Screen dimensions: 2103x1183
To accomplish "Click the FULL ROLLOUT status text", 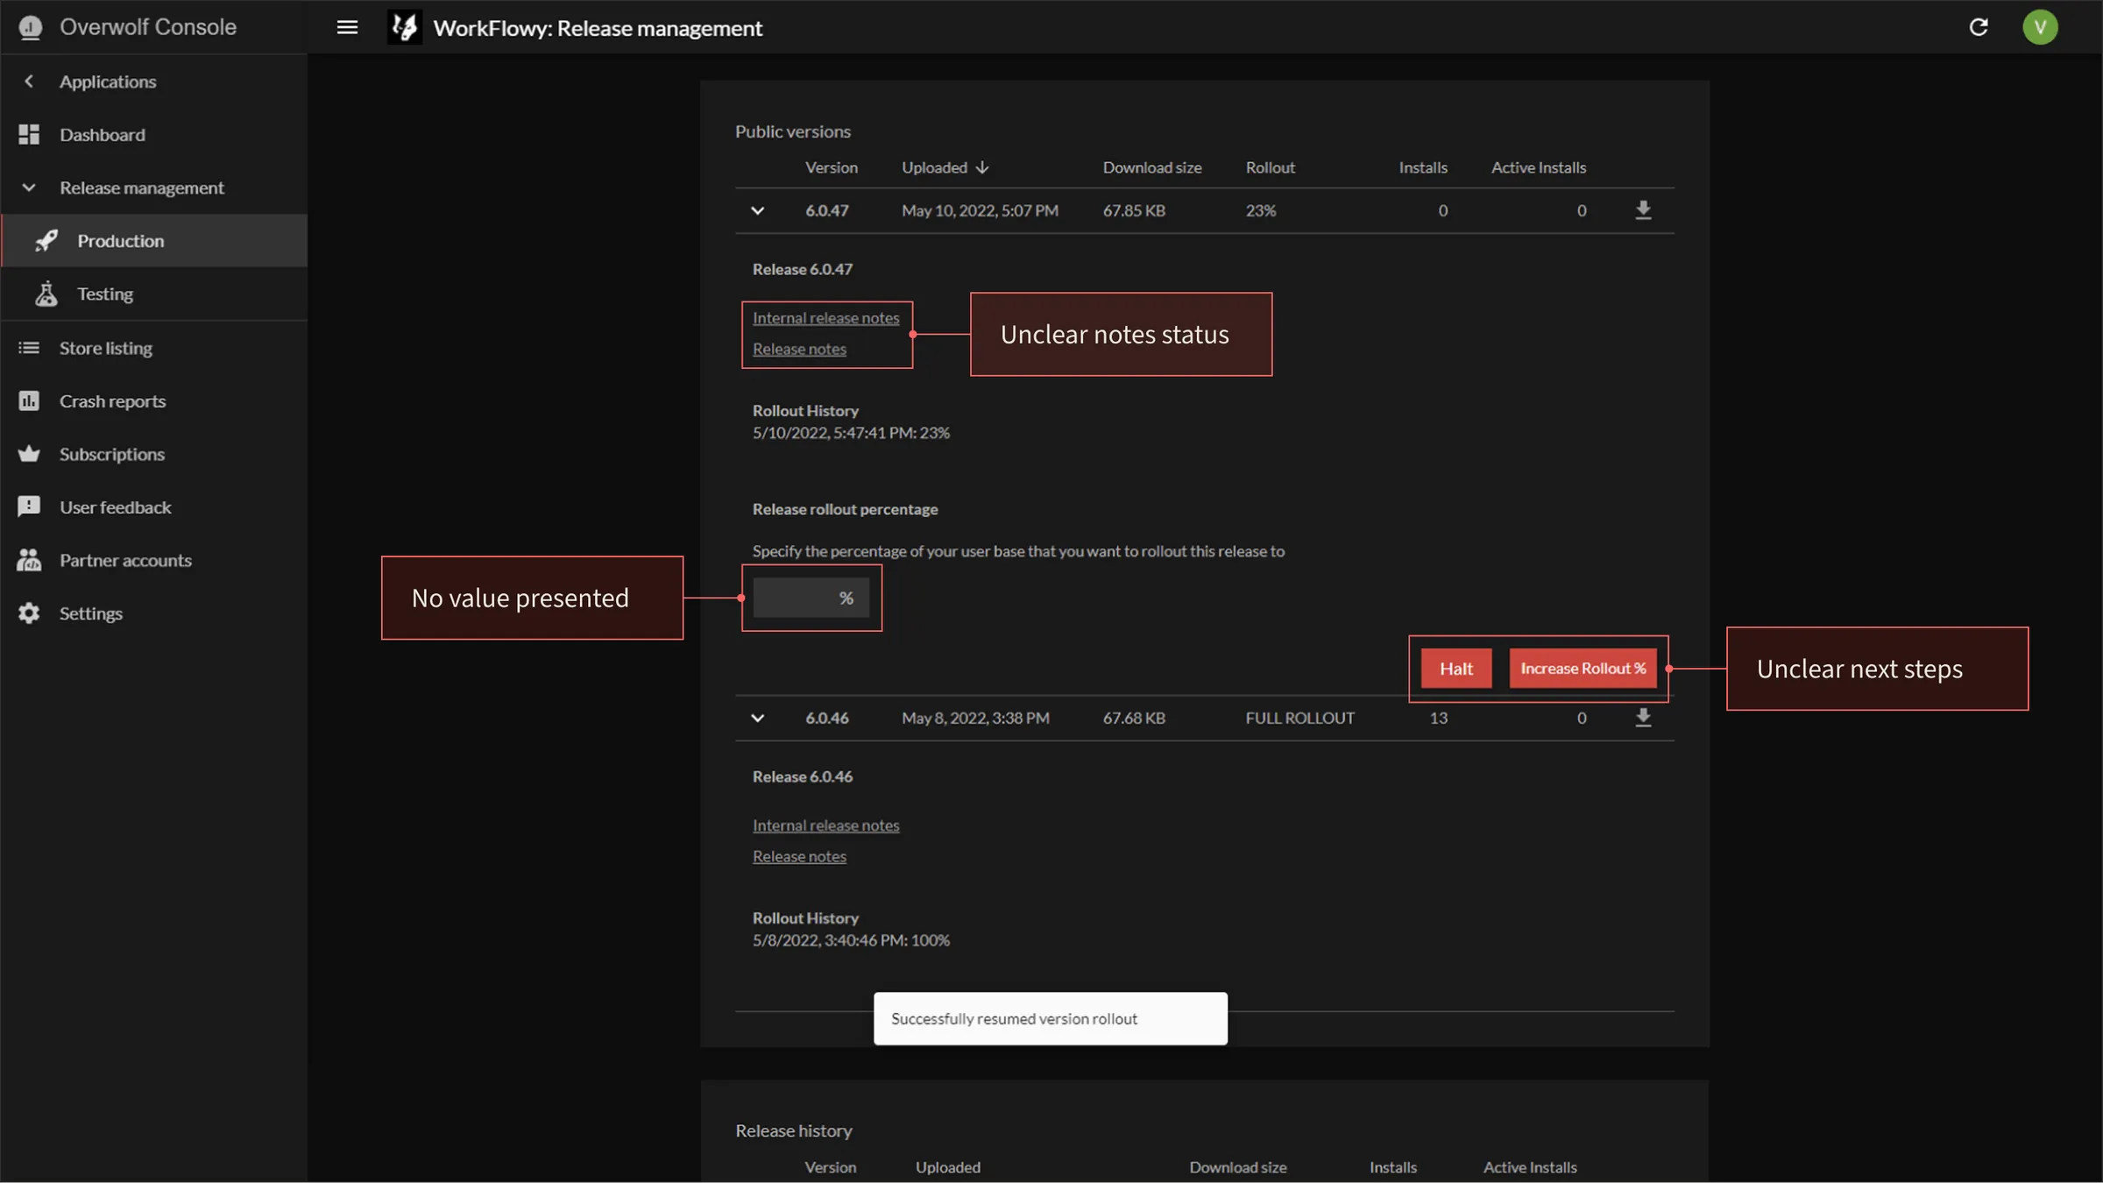I will pos(1299,718).
